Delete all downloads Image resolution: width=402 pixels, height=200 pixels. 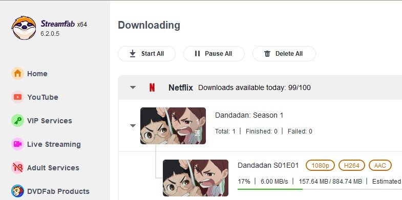284,54
